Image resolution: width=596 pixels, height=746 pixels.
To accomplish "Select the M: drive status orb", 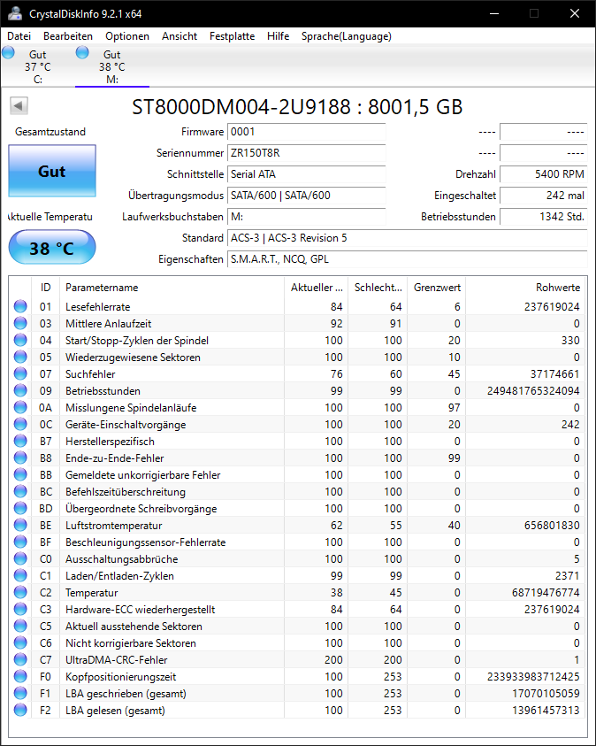I will tap(82, 52).
